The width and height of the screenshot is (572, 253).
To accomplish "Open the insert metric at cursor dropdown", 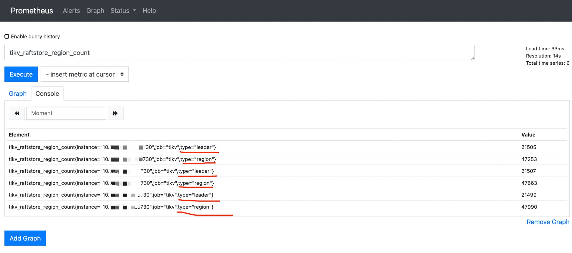I will click(x=85, y=74).
